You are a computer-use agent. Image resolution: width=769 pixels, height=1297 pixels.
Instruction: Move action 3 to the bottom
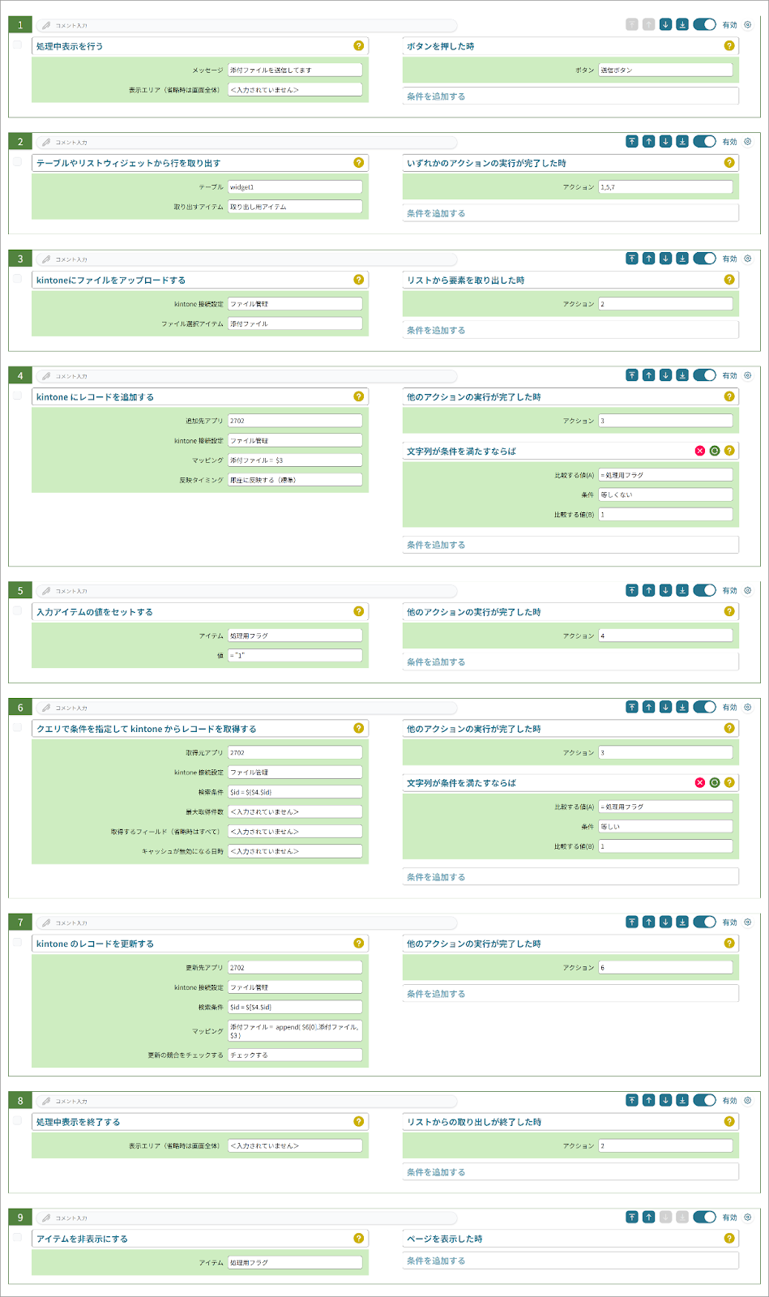point(682,259)
